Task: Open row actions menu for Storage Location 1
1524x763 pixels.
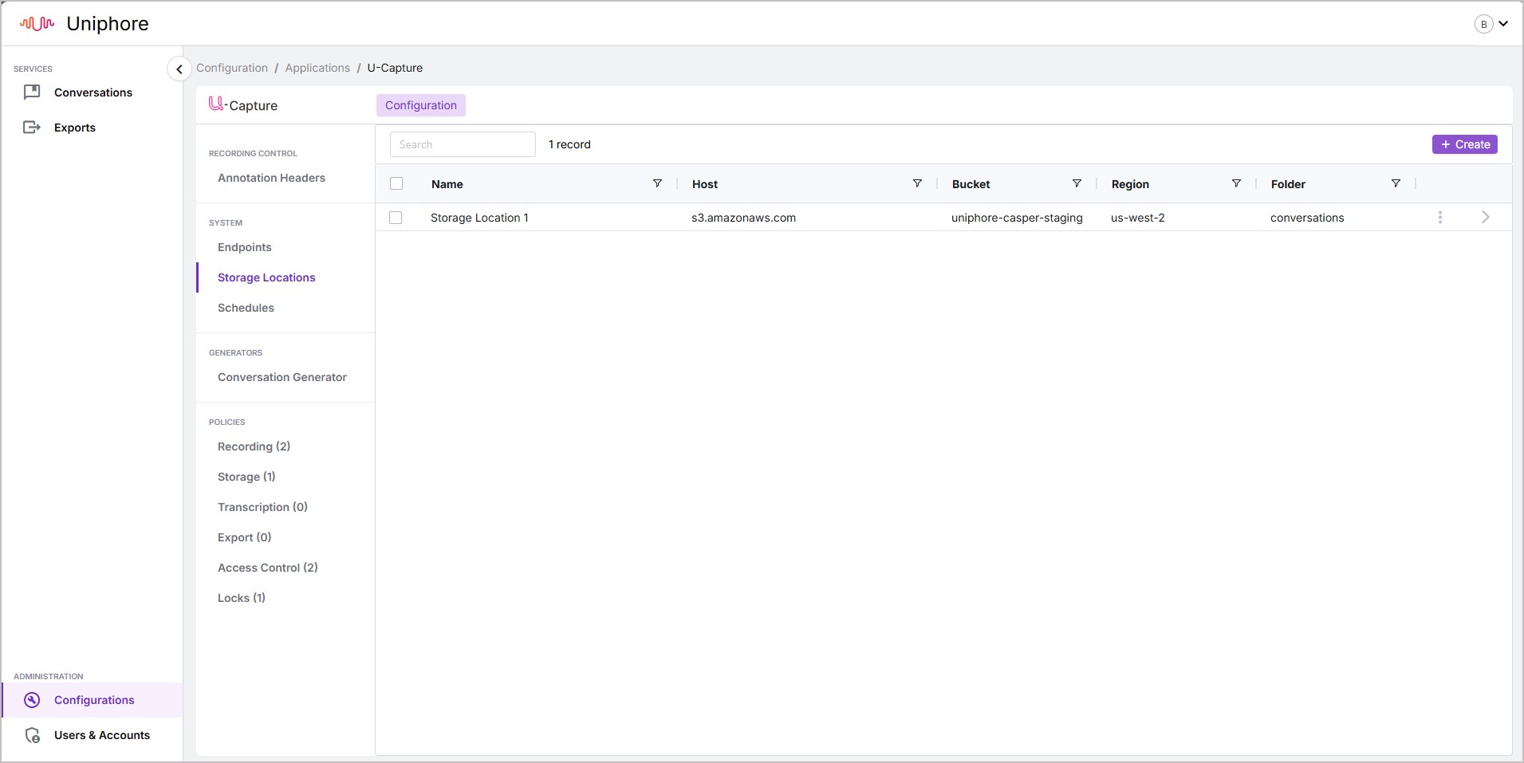Action: point(1440,217)
